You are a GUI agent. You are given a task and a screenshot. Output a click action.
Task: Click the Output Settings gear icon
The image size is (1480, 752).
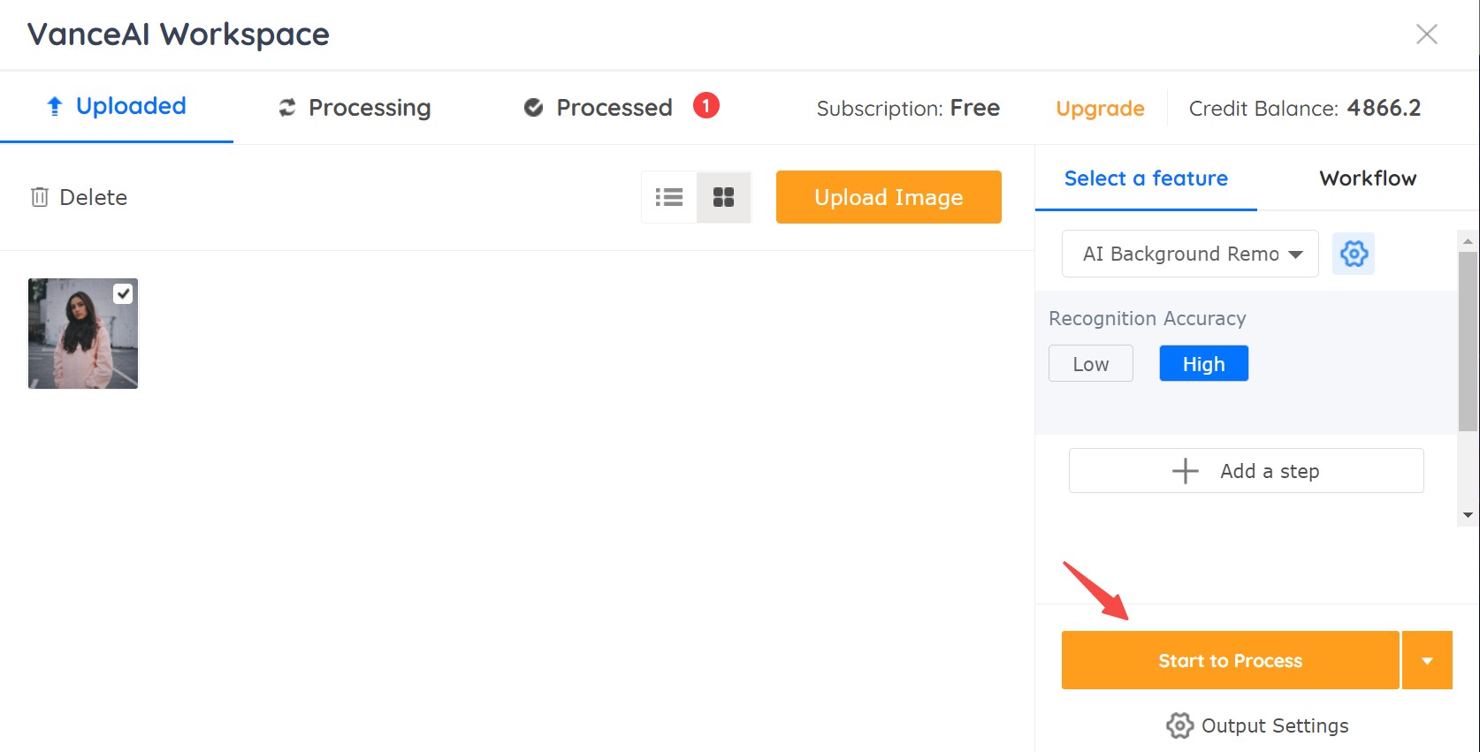(x=1179, y=725)
